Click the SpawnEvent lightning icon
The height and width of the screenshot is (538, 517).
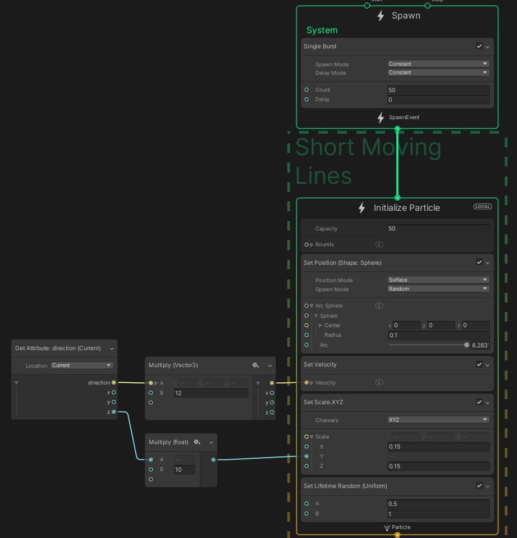click(381, 117)
